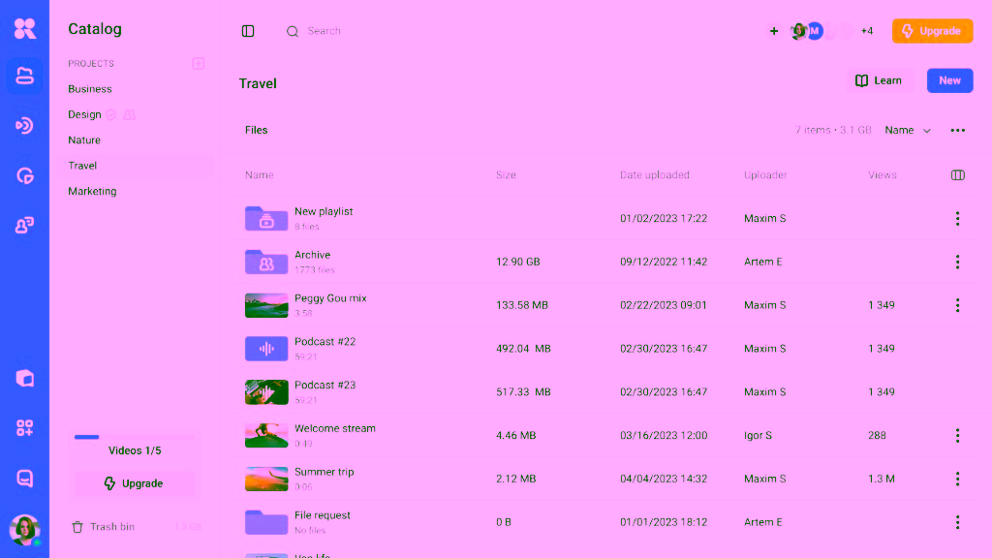Screen dimensions: 992x558
Task: Click the shield icon next to Design
Action: pos(110,114)
